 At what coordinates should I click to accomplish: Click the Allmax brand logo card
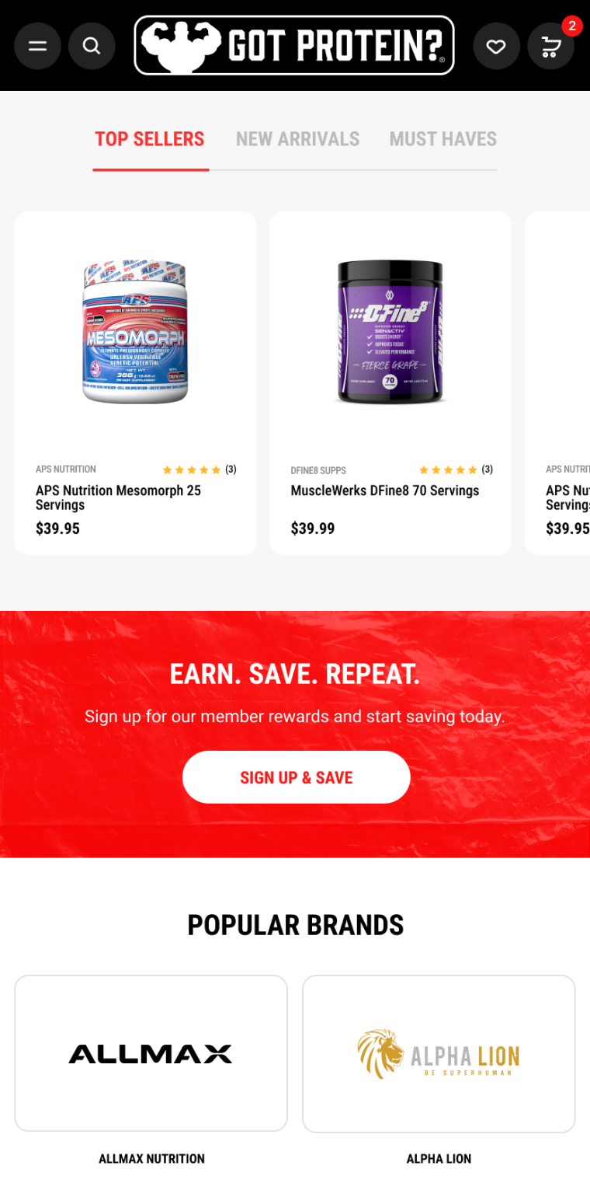(151, 1053)
